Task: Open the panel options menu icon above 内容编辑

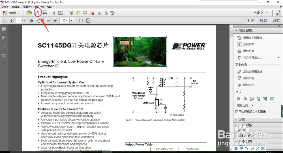Action: (x=280, y=26)
